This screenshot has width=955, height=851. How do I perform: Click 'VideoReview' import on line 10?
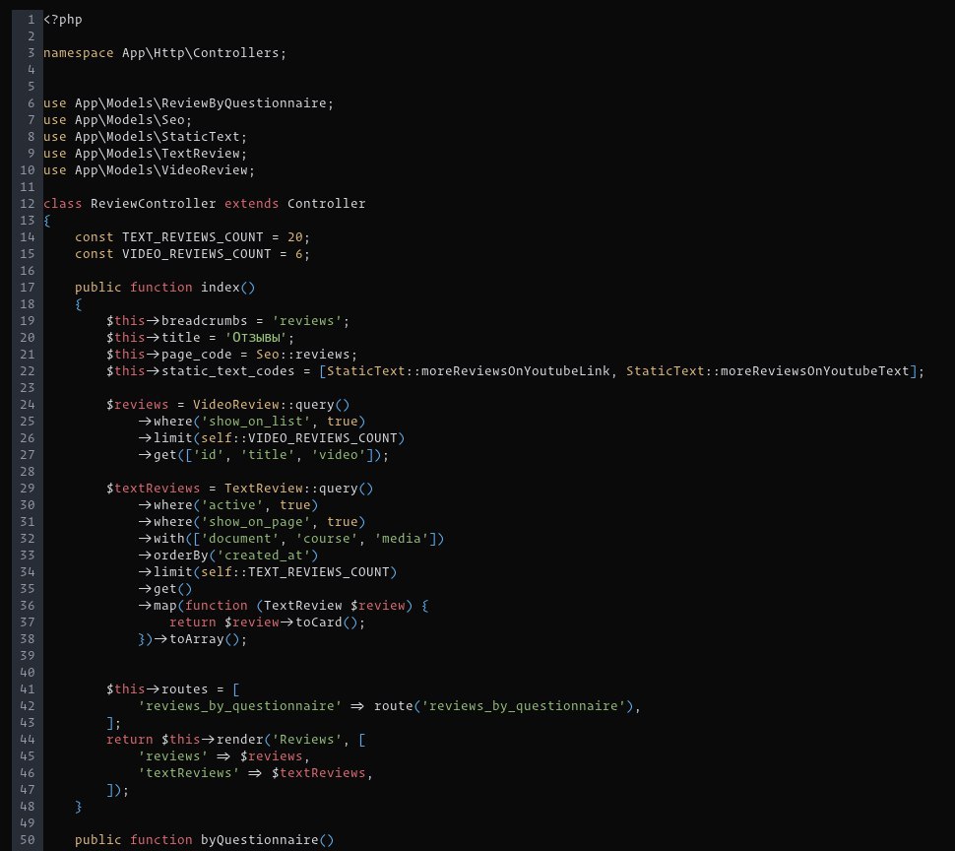point(205,170)
